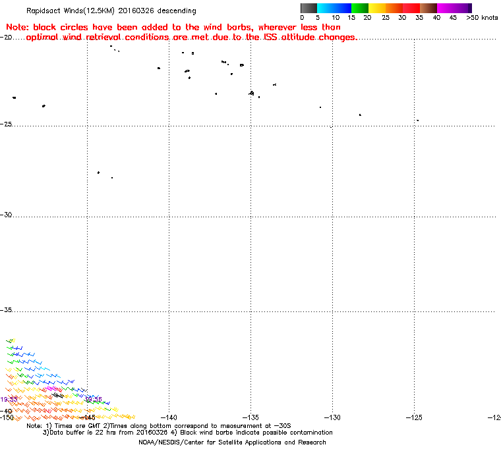Screen dimensions: 501x453
Task: Click the '-130' longitude axis label
Action: 332,417
